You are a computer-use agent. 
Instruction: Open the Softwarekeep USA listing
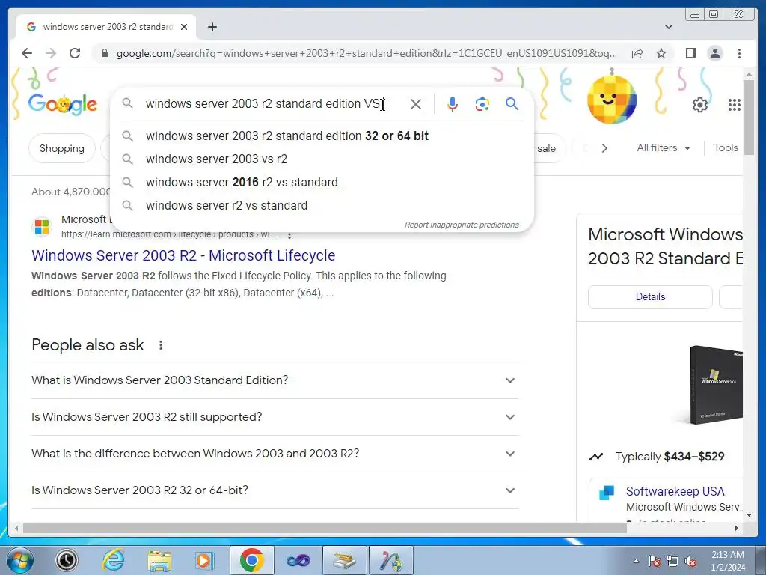675,491
